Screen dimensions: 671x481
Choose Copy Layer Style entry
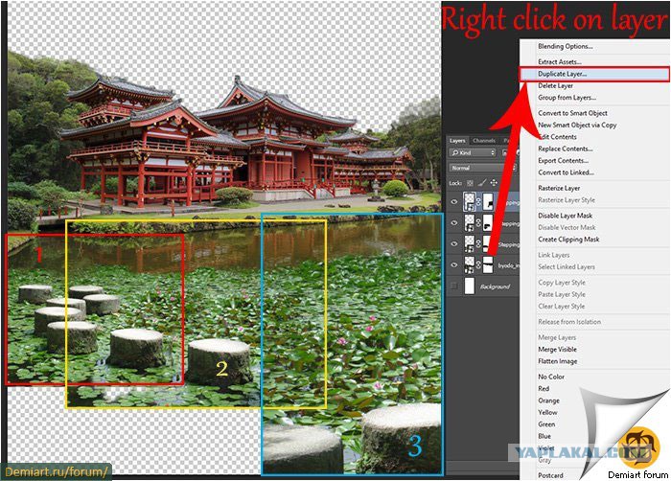click(562, 283)
